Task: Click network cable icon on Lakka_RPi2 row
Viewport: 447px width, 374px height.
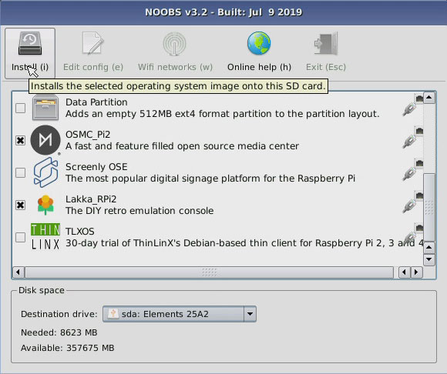Action: click(412, 202)
